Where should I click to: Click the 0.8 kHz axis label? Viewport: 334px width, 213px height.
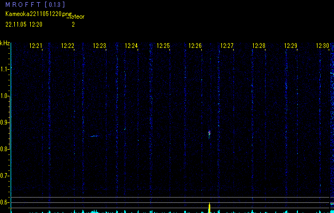4,149
